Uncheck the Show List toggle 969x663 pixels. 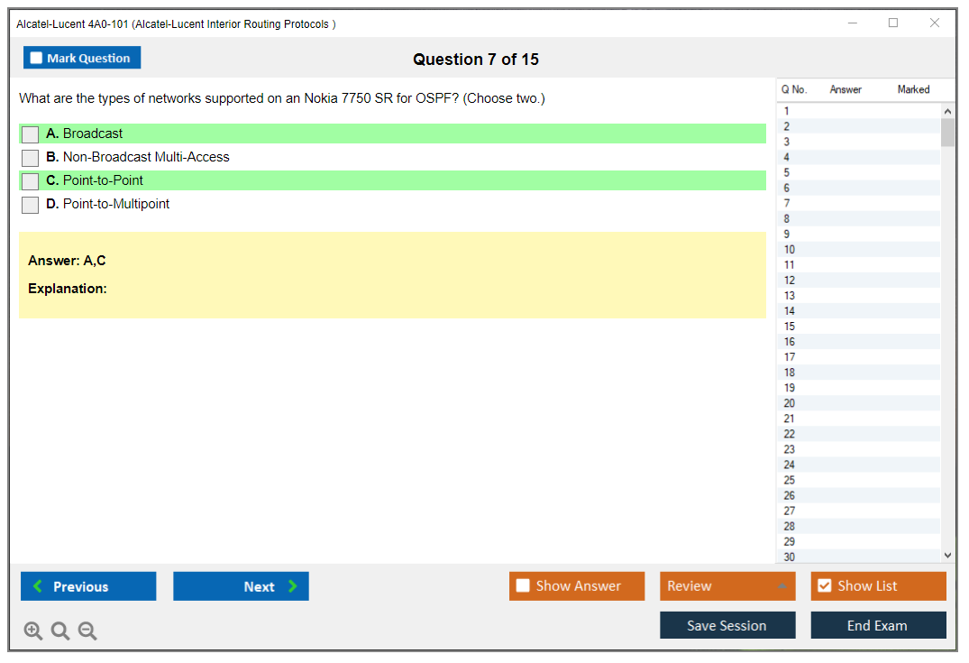pyautogui.click(x=824, y=586)
